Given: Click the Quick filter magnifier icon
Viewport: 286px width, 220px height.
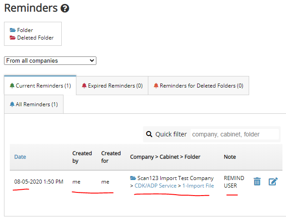Looking at the screenshot, I should (149, 134).
